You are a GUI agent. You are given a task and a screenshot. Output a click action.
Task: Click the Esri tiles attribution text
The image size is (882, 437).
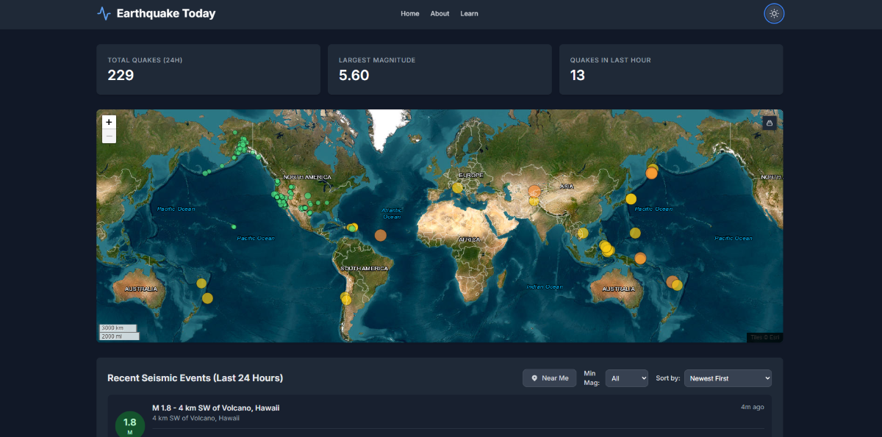point(764,336)
